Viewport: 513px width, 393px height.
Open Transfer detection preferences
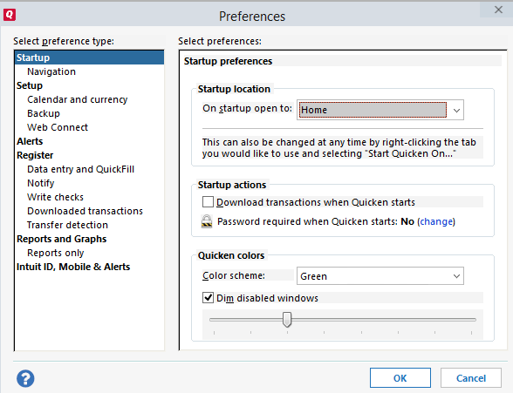(x=67, y=225)
